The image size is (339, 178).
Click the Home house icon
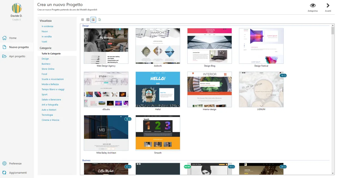tap(4, 38)
